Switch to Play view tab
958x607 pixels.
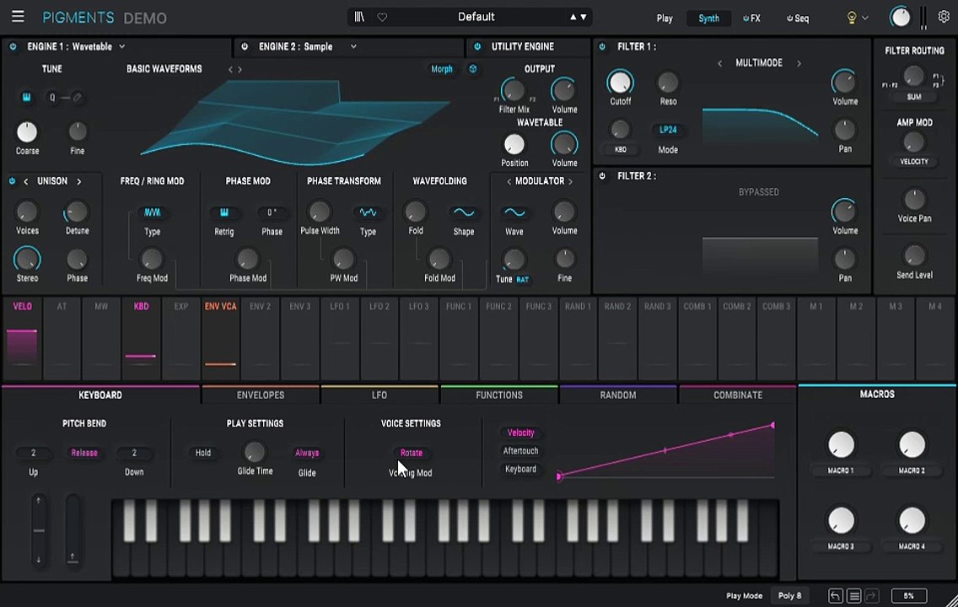tap(665, 19)
